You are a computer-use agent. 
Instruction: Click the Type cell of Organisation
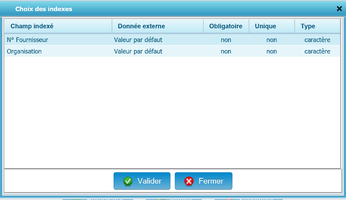[317, 51]
